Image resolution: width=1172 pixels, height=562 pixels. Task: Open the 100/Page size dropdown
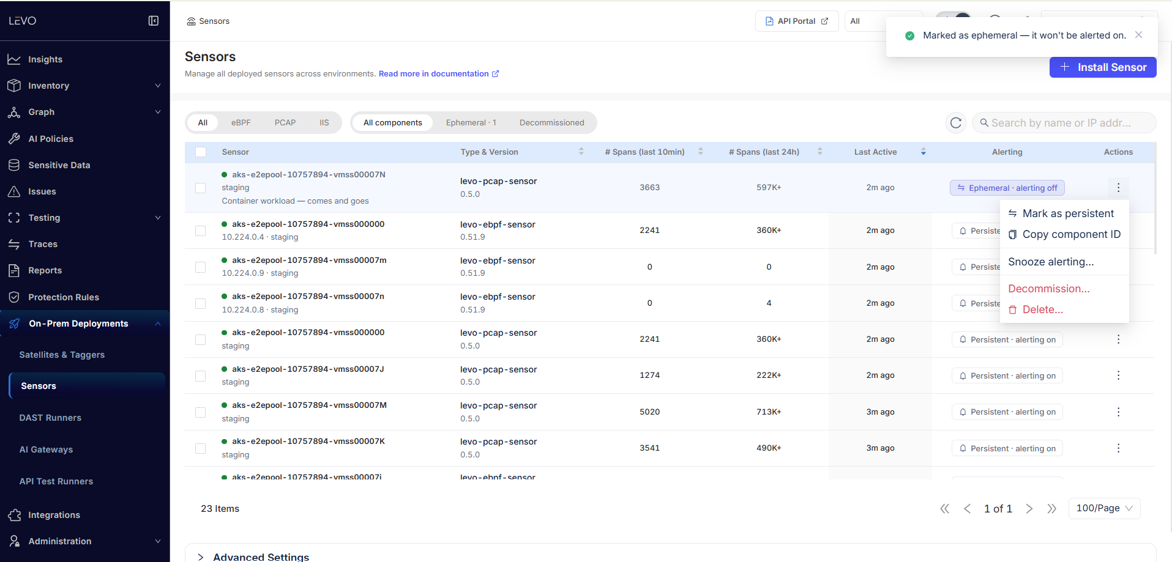coord(1104,508)
